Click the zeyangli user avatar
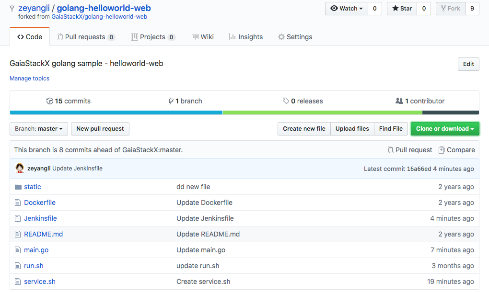This screenshot has height=293, width=489. (x=20, y=169)
